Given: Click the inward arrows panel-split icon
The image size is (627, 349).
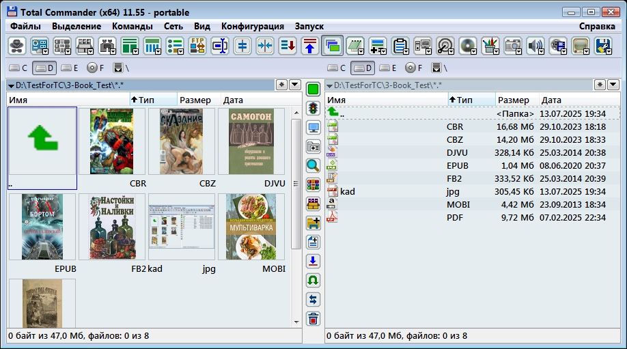Looking at the screenshot, I should click(x=265, y=46).
